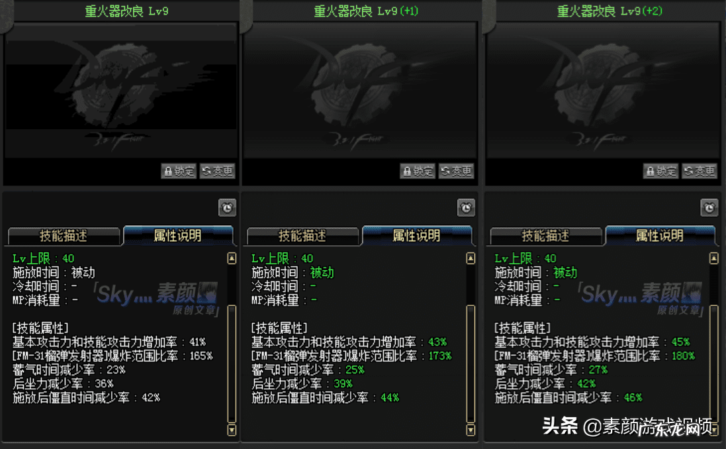The width and height of the screenshot is (726, 449).
Task: Open the 技能描述 tab in the Lv9(+2) panel
Action: pyautogui.click(x=545, y=236)
